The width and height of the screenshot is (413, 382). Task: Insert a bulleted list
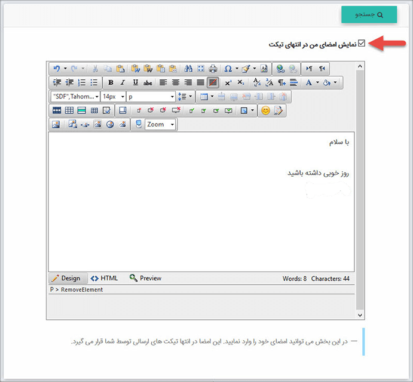tap(94, 82)
